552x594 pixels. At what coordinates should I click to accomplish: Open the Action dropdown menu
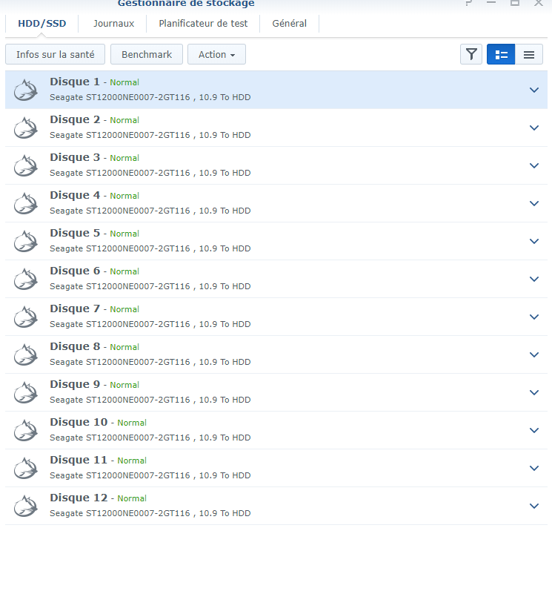216,54
